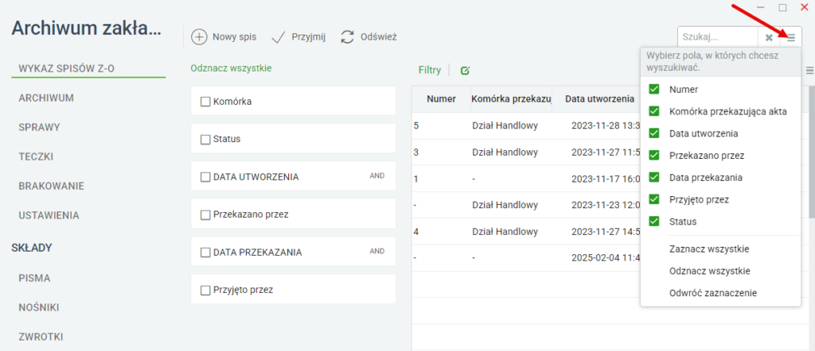The height and width of the screenshot is (351, 815).
Task: Toggle AND operator on DATA PRZEKAZANIA
Action: tap(377, 252)
